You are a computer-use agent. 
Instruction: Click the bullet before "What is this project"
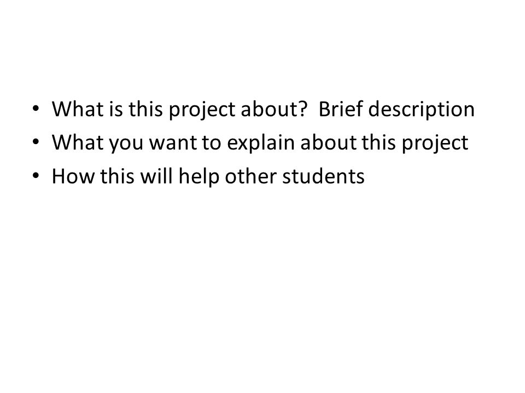(x=36, y=109)
